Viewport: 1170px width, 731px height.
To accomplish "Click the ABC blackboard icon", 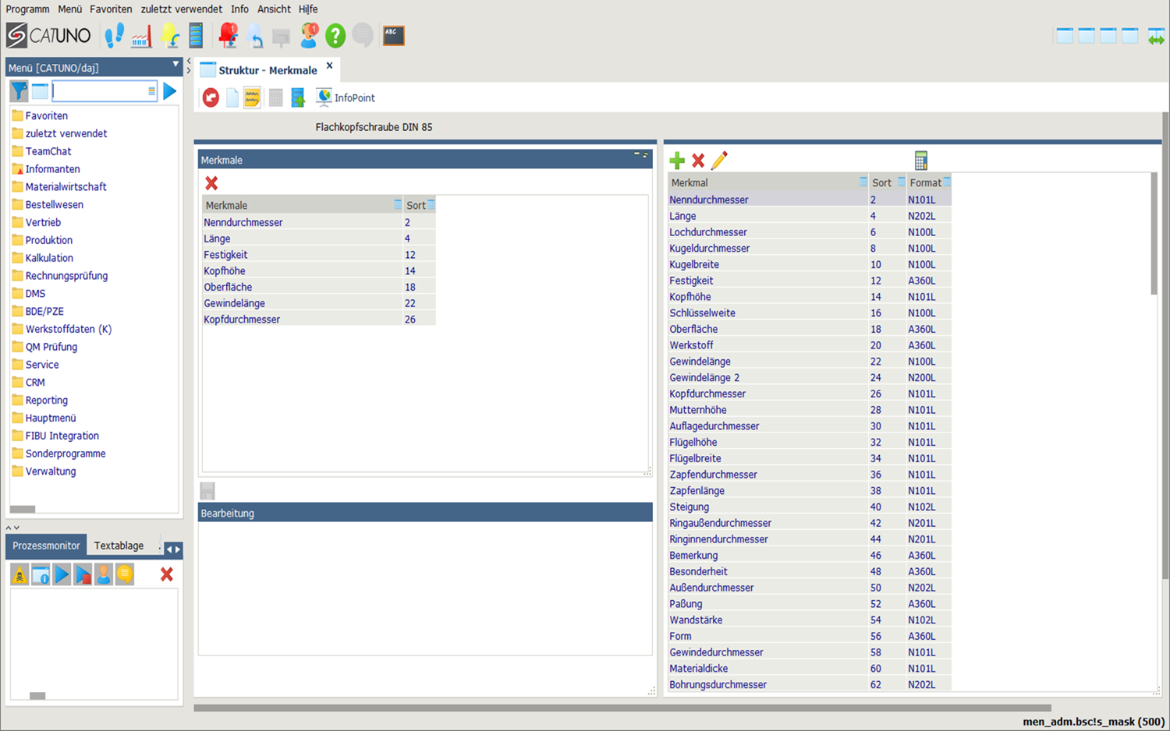I will click(x=393, y=35).
